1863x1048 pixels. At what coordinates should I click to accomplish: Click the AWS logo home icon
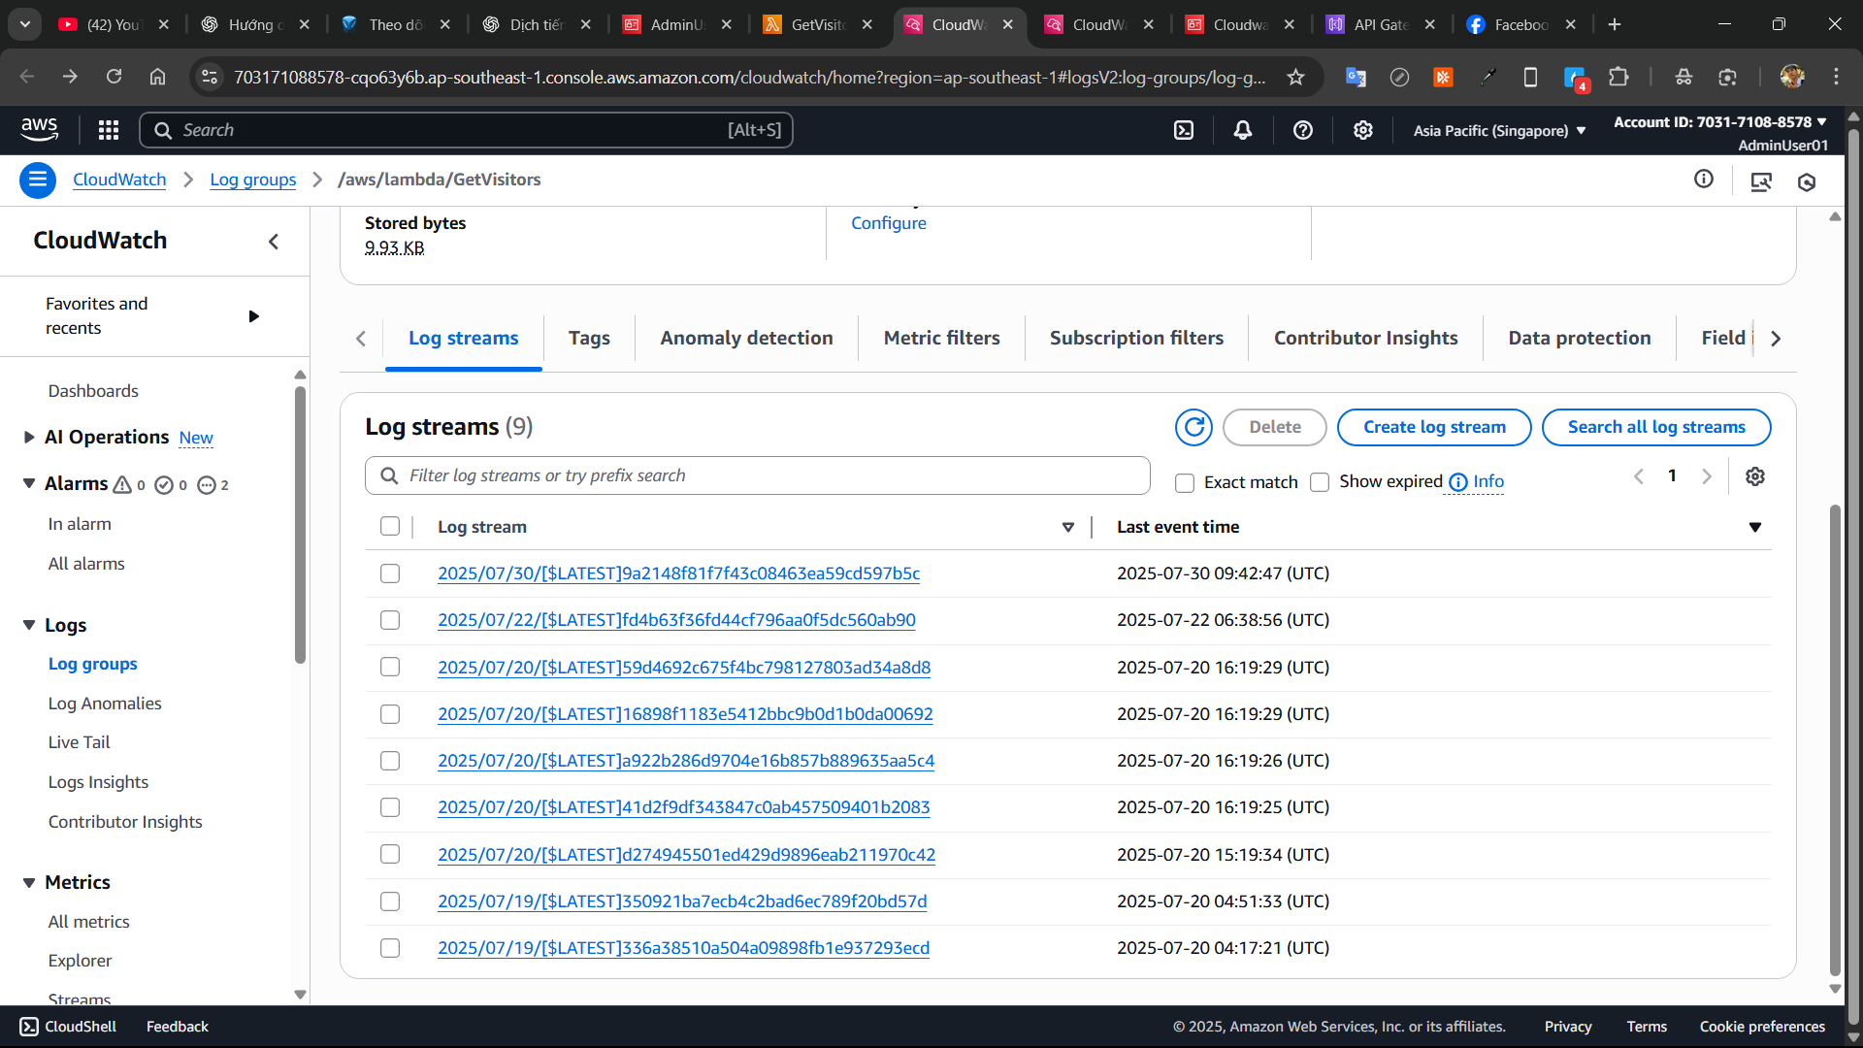[x=40, y=129]
